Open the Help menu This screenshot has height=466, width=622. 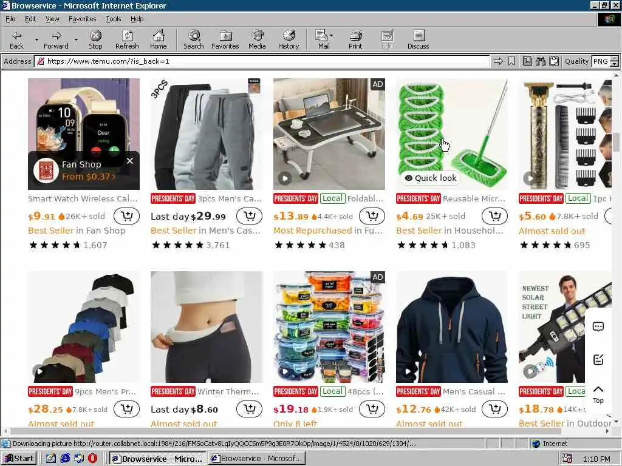click(137, 19)
